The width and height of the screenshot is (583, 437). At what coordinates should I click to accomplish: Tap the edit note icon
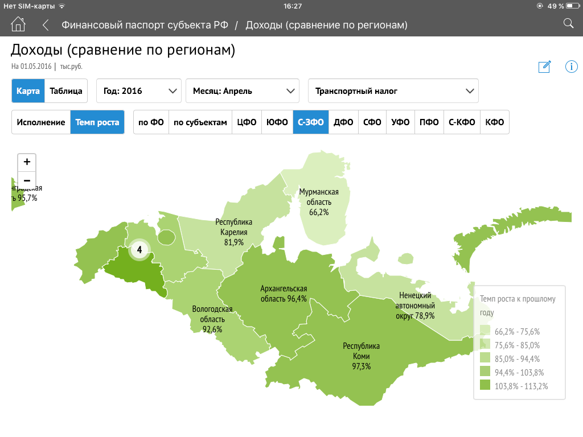click(544, 67)
